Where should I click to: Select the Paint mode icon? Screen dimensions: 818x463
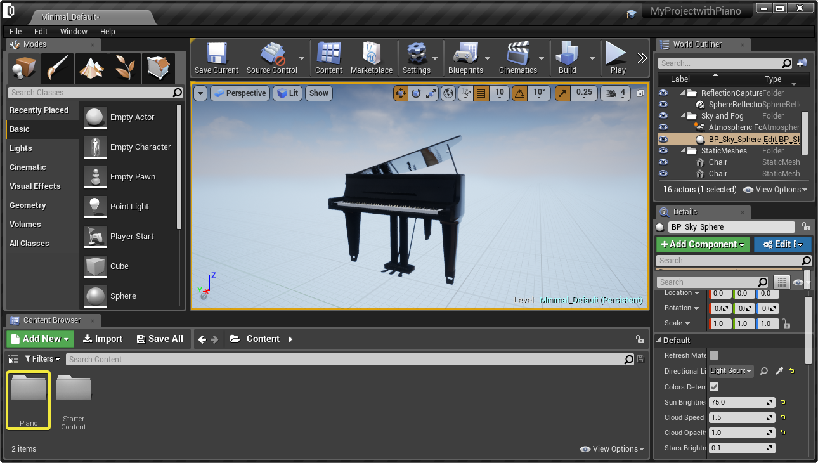(x=57, y=68)
